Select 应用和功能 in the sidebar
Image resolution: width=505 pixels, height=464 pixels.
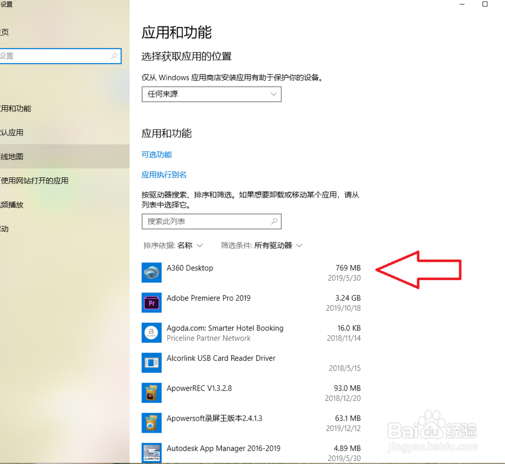[65, 109]
